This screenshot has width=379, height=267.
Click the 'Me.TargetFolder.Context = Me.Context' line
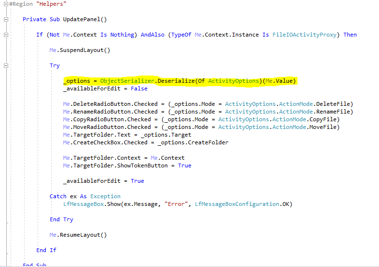tap(124, 158)
